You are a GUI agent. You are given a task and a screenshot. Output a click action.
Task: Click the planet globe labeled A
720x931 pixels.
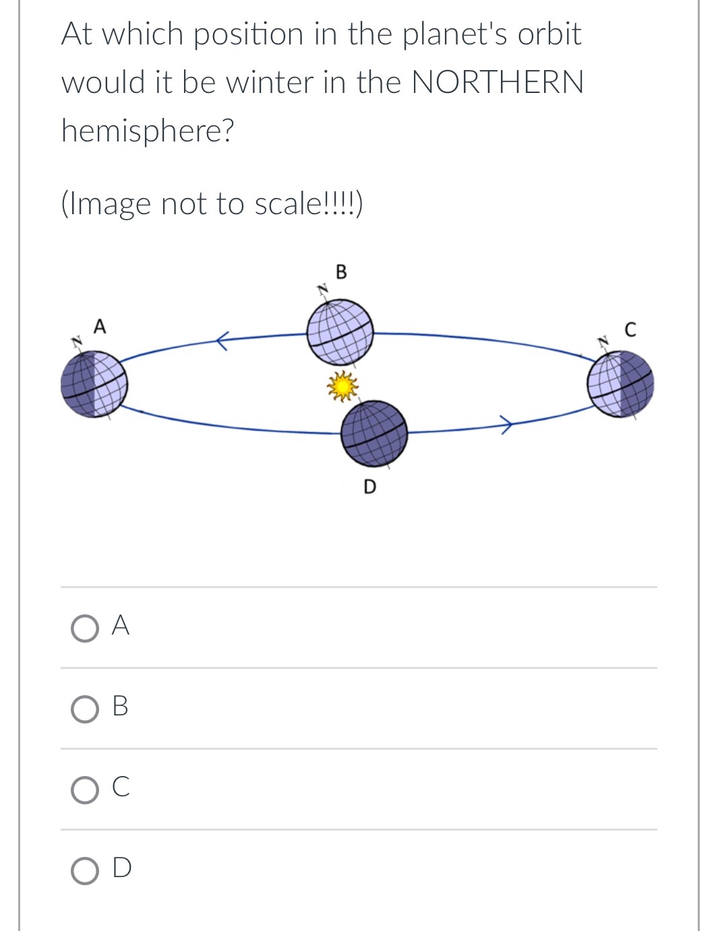94,386
